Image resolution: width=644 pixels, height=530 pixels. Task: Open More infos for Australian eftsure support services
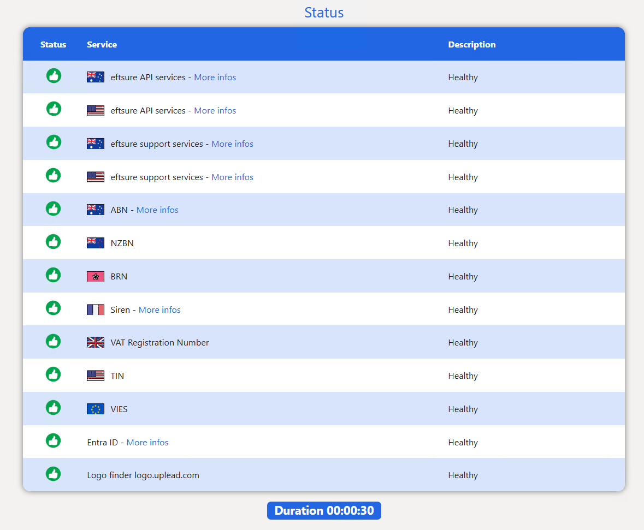(233, 144)
